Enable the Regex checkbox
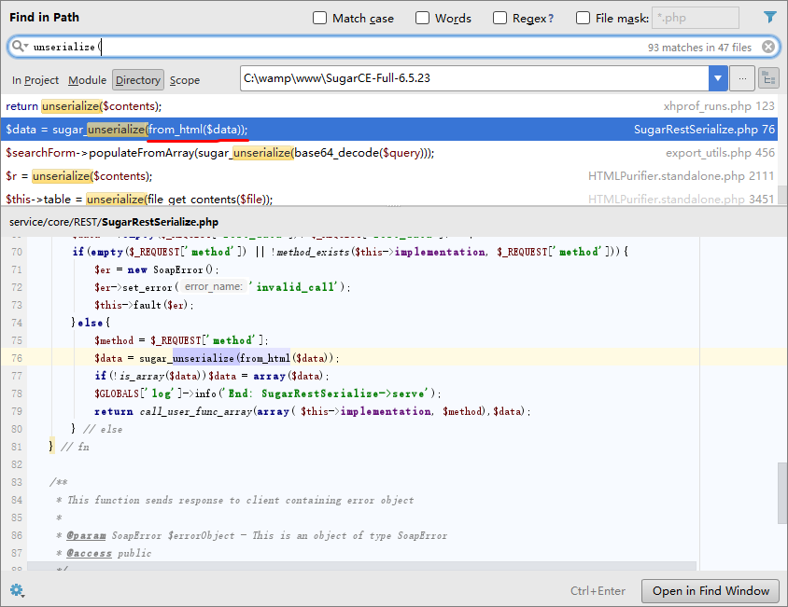The image size is (788, 607). click(x=500, y=18)
